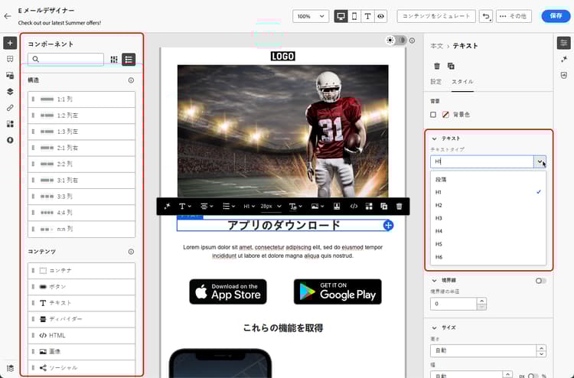The width and height of the screenshot is (574, 378).
Task: Select mobile preview mode
Action: [x=354, y=16]
